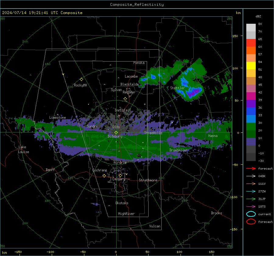This screenshot has height=256, width=274.
Task: Select the orange 57-60 dBZ swatch
Action: [x=251, y=51]
